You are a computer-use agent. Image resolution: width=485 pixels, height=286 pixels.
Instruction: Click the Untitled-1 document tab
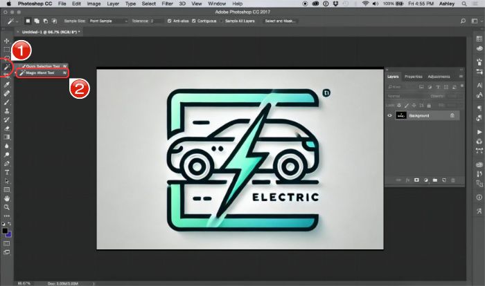pos(48,32)
